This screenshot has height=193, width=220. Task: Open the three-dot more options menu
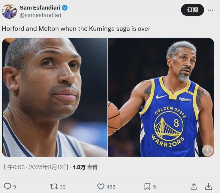pyautogui.click(x=211, y=10)
